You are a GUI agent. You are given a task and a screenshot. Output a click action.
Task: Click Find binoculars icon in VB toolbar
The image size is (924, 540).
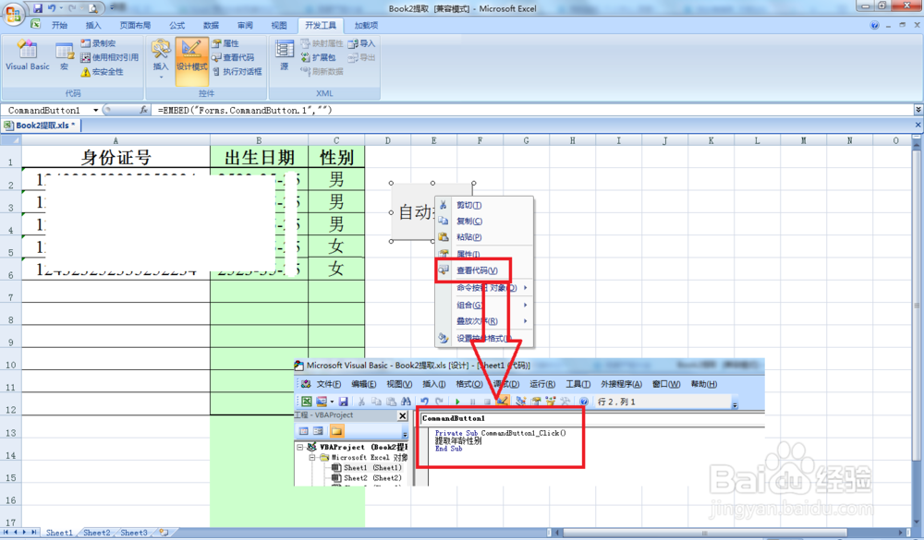coord(406,402)
